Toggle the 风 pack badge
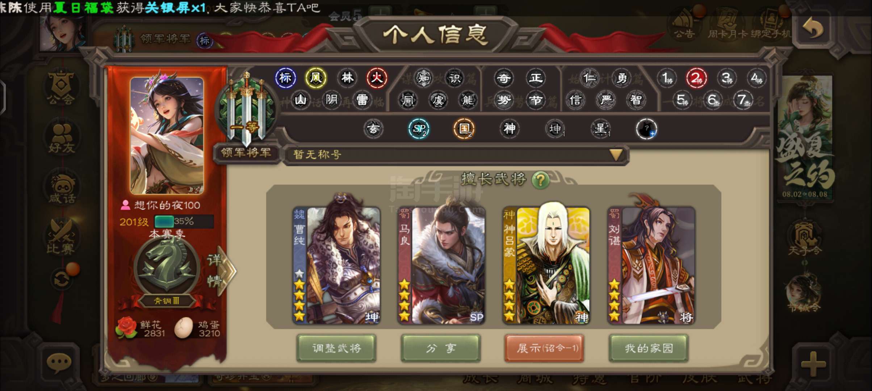This screenshot has height=391, width=872. (x=316, y=78)
